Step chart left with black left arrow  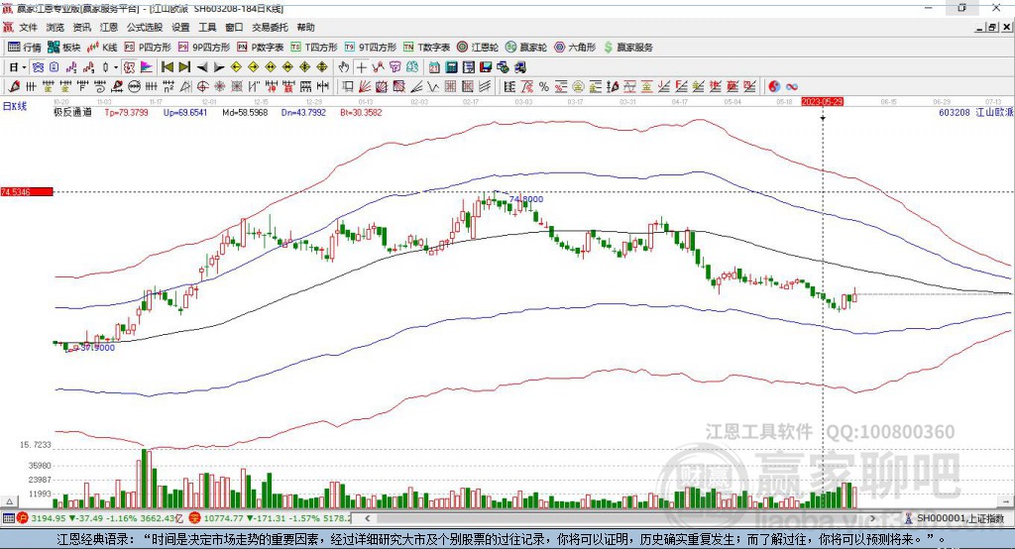pos(202,67)
